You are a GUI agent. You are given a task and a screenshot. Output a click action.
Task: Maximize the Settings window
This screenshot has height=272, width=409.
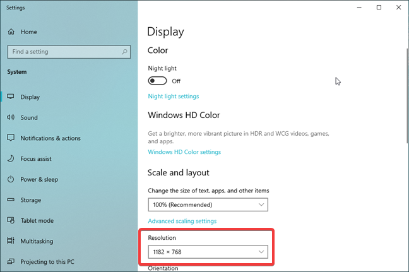coord(379,8)
